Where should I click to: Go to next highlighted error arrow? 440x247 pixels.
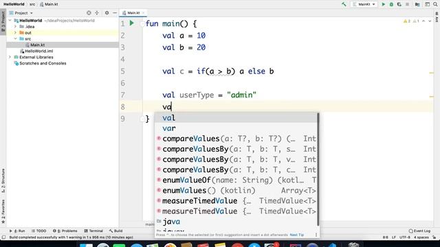point(430,21)
